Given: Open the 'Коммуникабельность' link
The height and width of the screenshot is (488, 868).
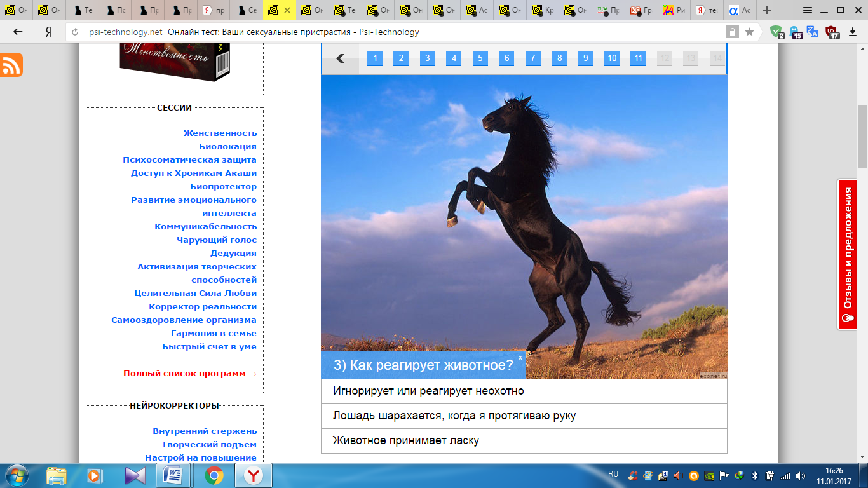Looking at the screenshot, I should pyautogui.click(x=205, y=226).
